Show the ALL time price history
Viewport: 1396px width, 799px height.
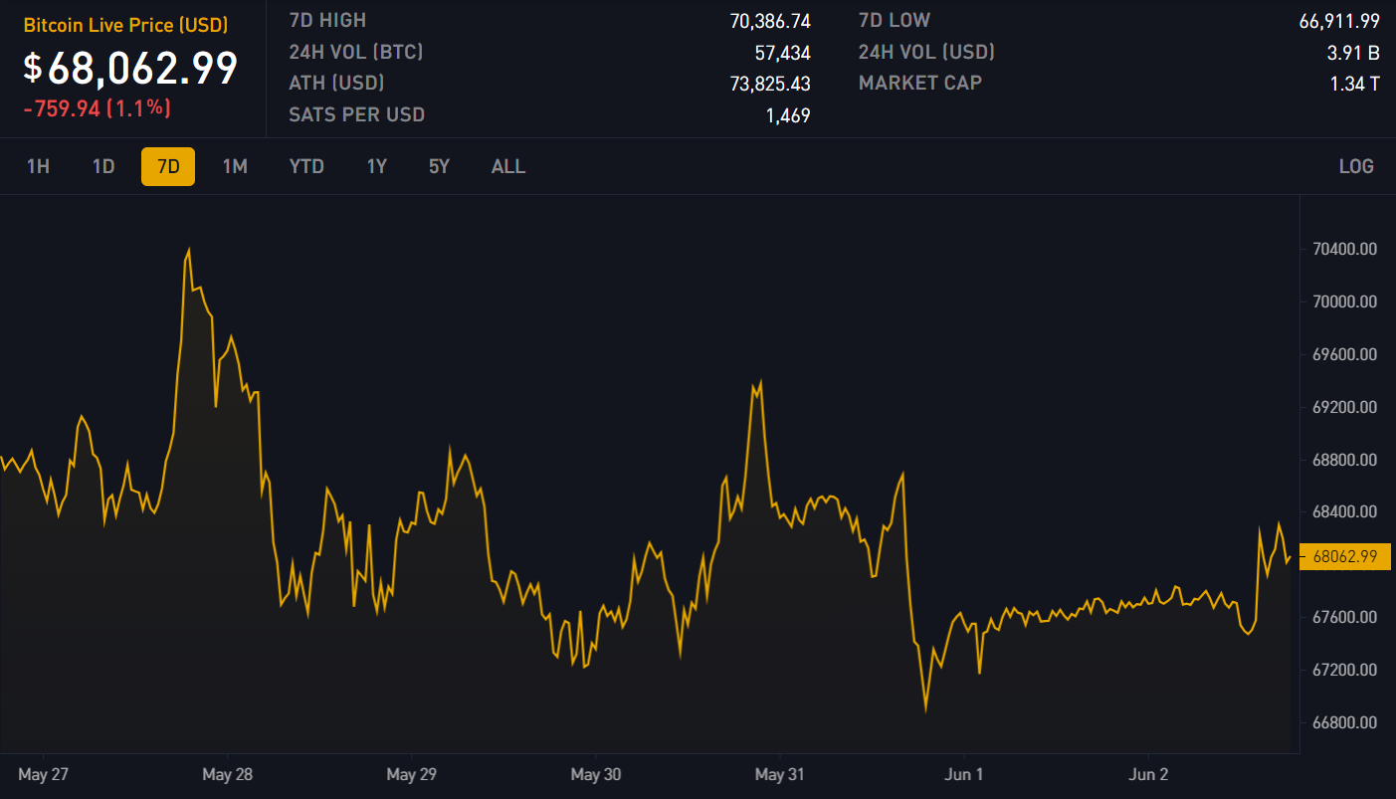click(x=508, y=166)
